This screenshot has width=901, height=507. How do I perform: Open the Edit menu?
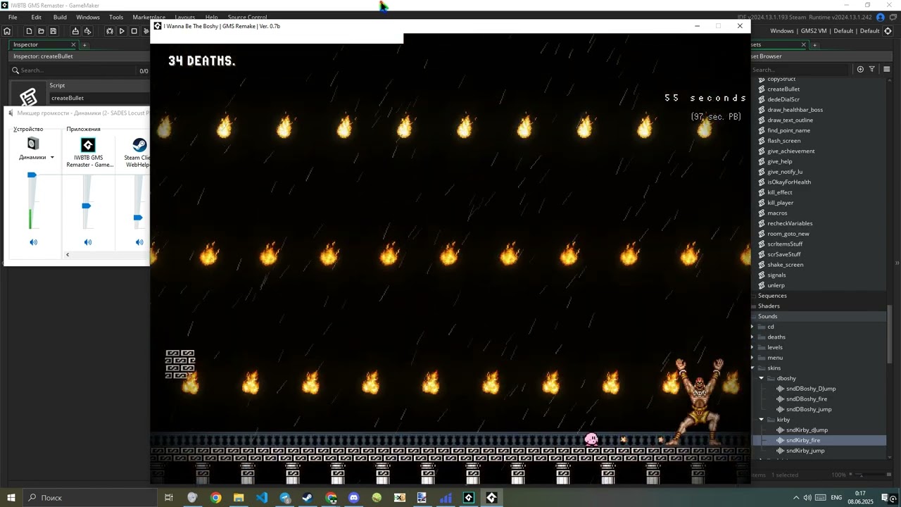36,17
